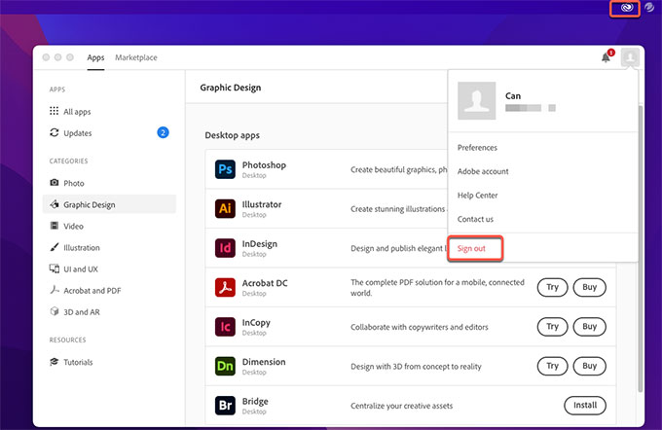The height and width of the screenshot is (430, 662).
Task: Click the Dimension Dn app icon
Action: (225, 366)
